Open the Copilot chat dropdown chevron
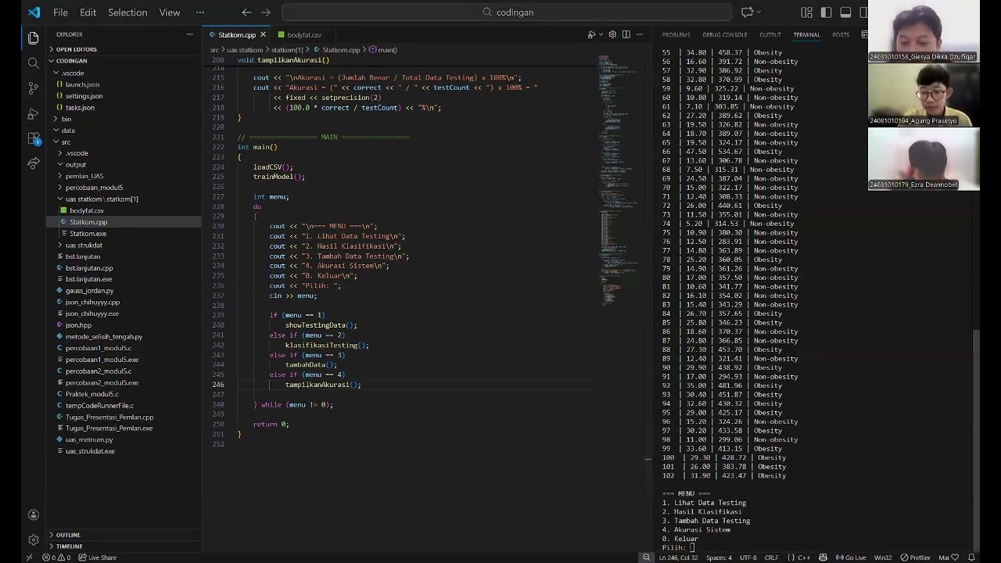 [x=759, y=13]
